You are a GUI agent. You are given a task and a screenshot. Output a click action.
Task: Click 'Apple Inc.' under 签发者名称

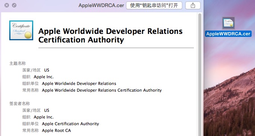pos(44,117)
